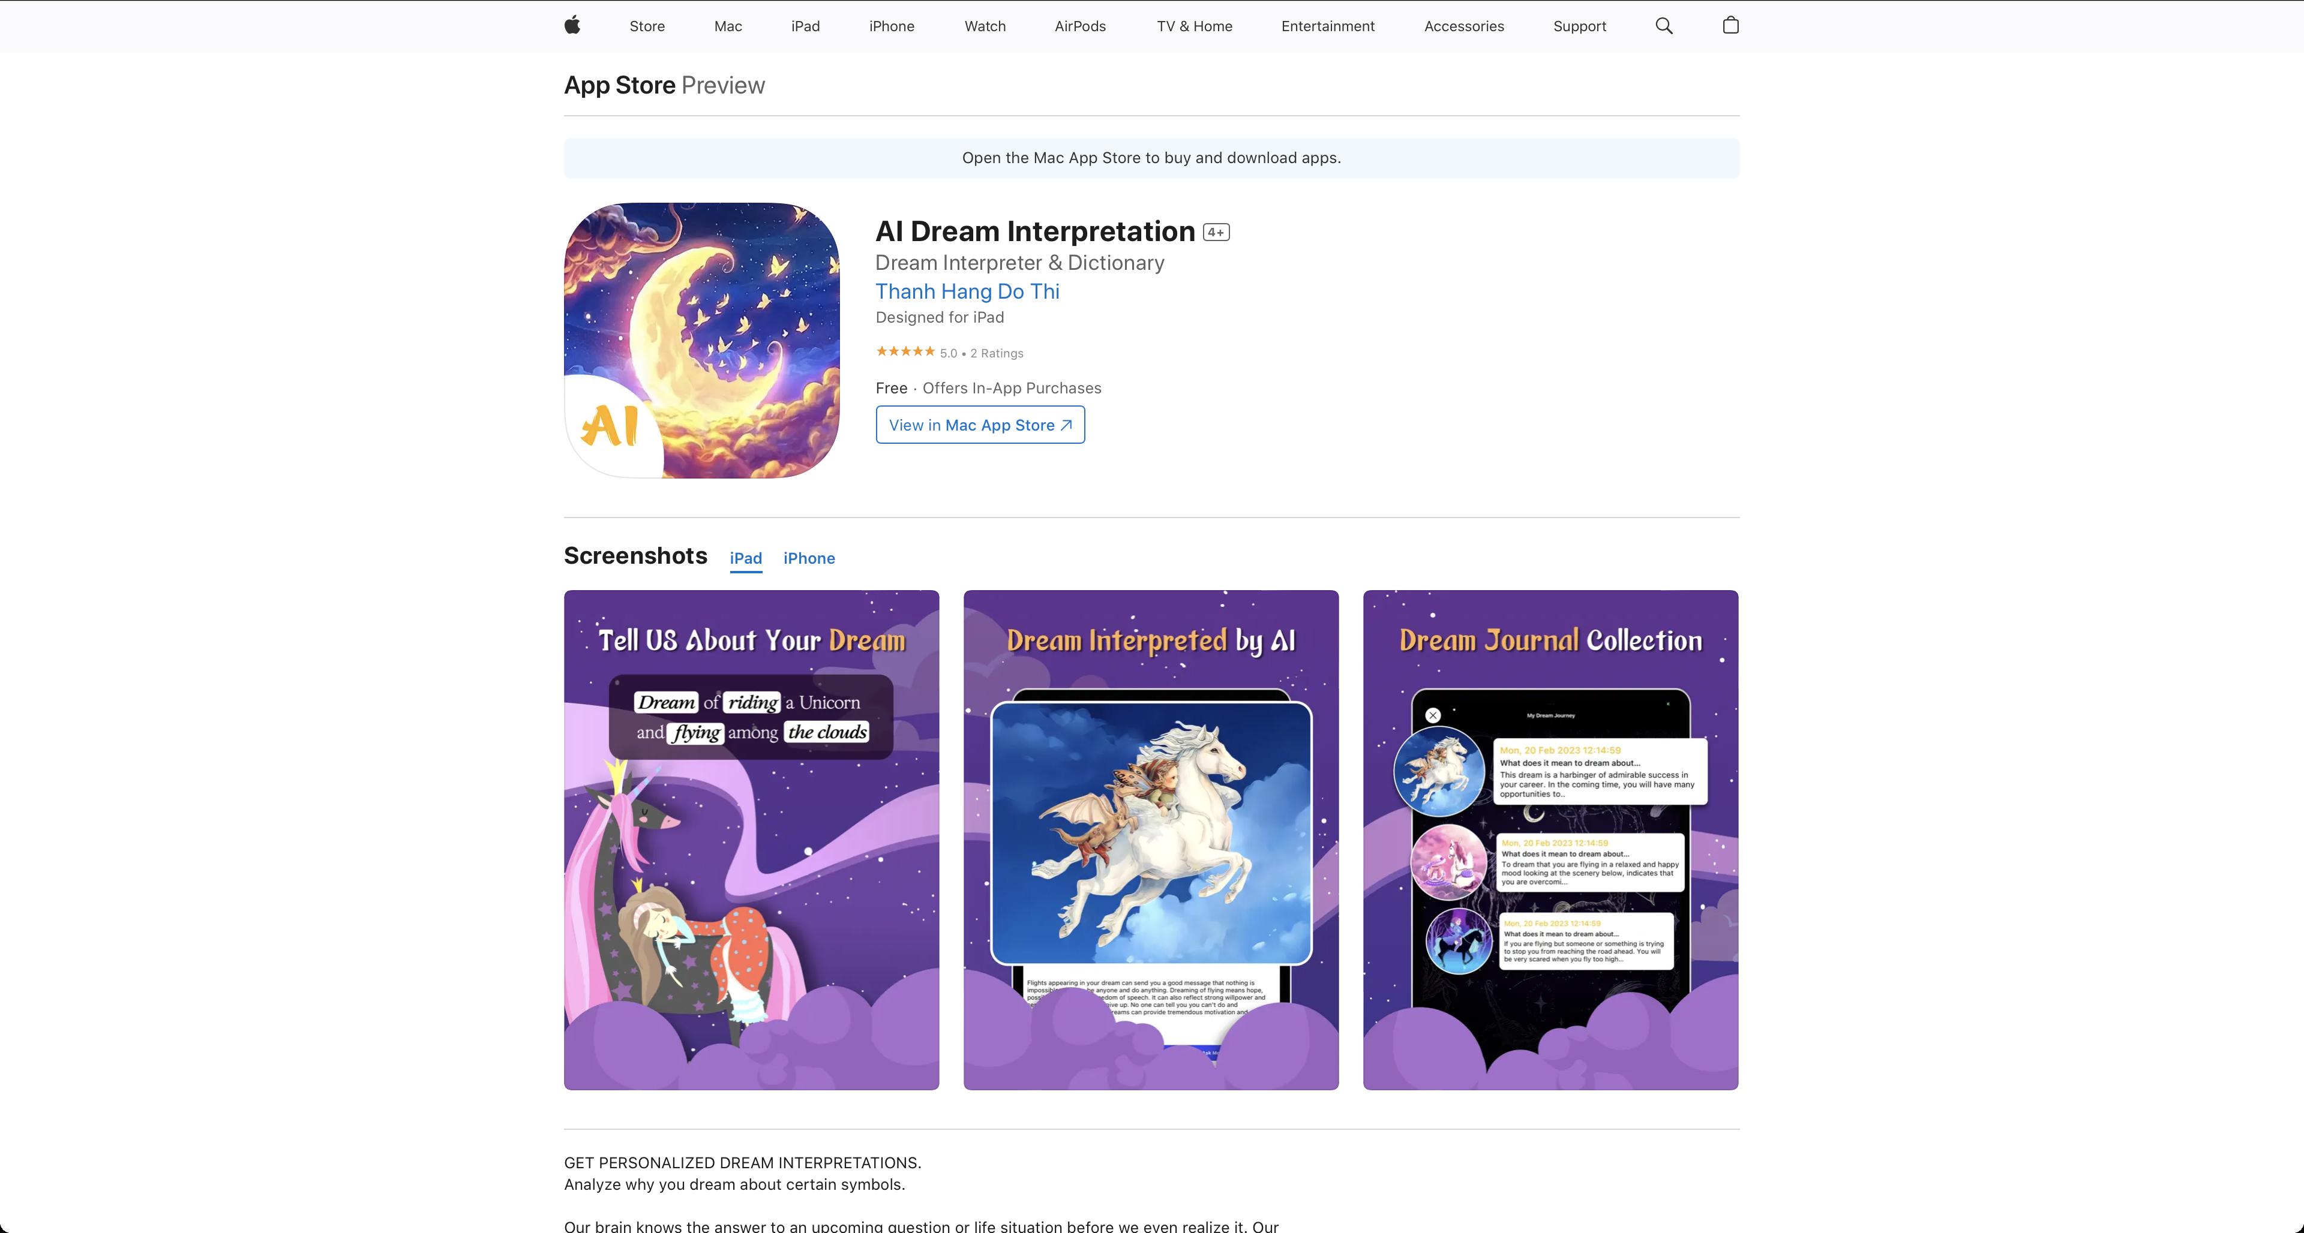Click the Open Mac App Store banner
This screenshot has height=1233, width=2304.
click(x=1151, y=158)
